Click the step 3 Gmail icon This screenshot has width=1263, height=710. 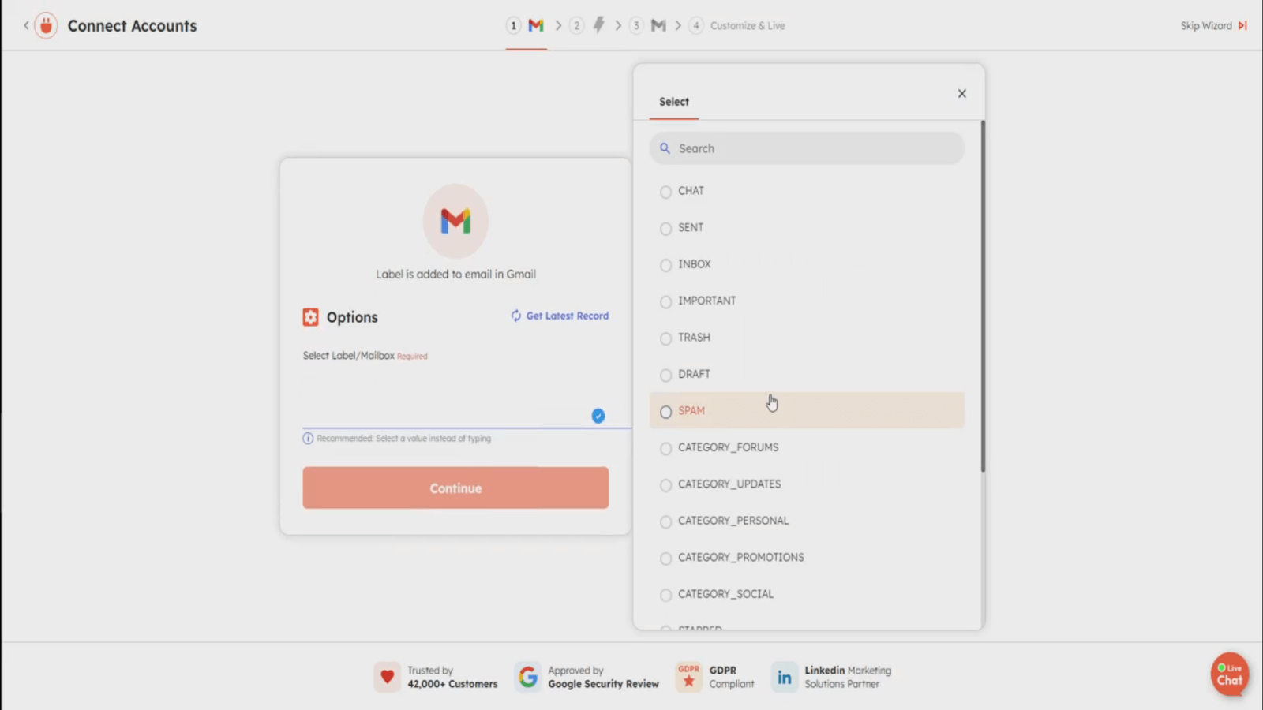tap(658, 25)
